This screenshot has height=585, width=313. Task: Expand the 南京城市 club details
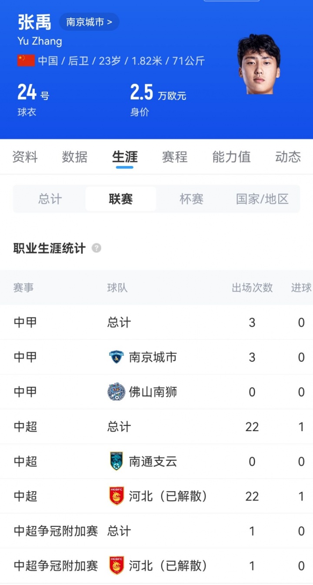89,22
